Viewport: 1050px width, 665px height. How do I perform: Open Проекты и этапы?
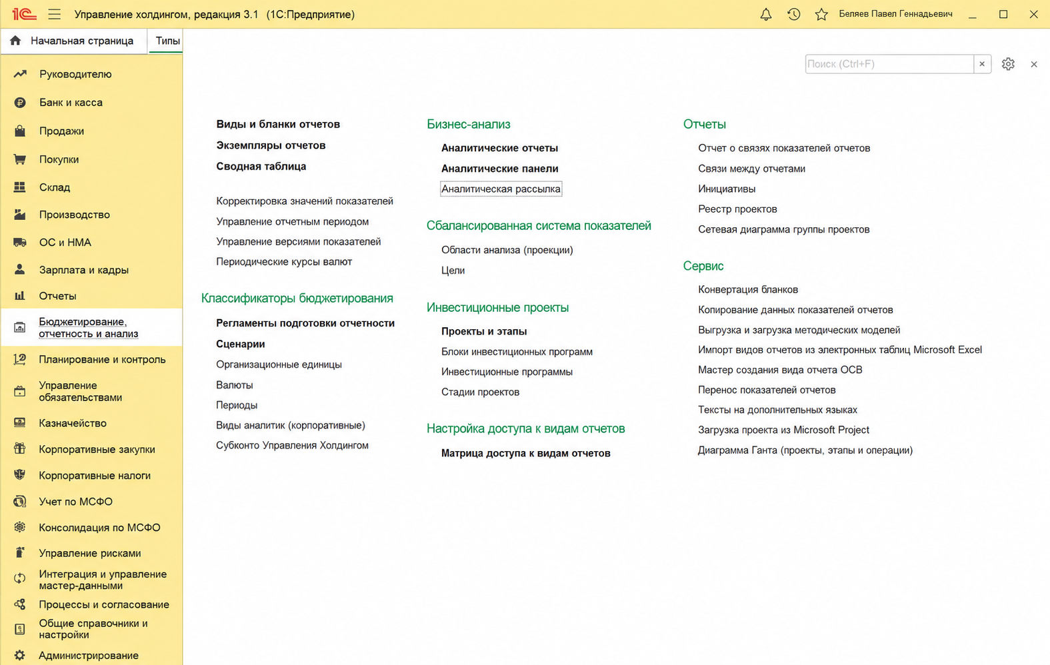point(484,331)
